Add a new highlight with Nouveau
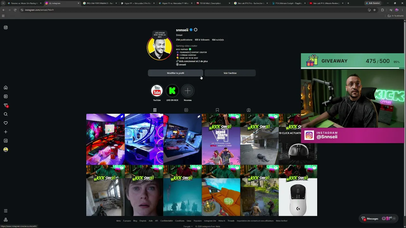406x228 pixels. click(188, 91)
